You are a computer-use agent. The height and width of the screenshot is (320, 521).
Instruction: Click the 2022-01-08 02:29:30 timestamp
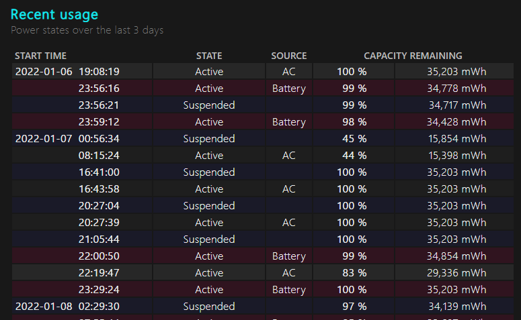click(67, 307)
